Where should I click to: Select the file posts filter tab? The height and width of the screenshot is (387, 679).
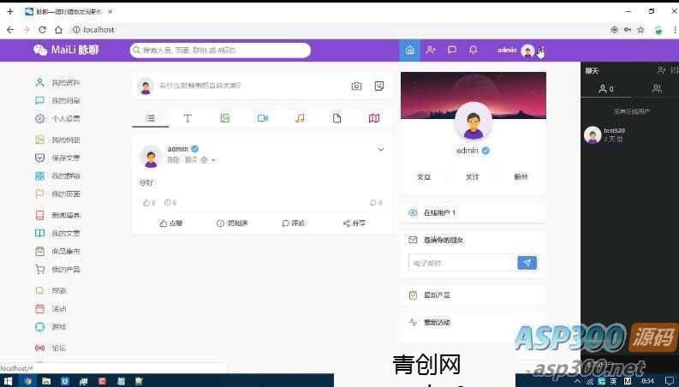tap(337, 118)
